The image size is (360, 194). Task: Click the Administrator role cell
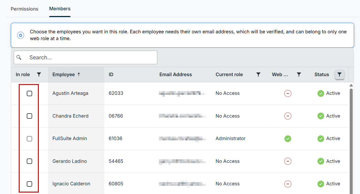[x=231, y=138]
